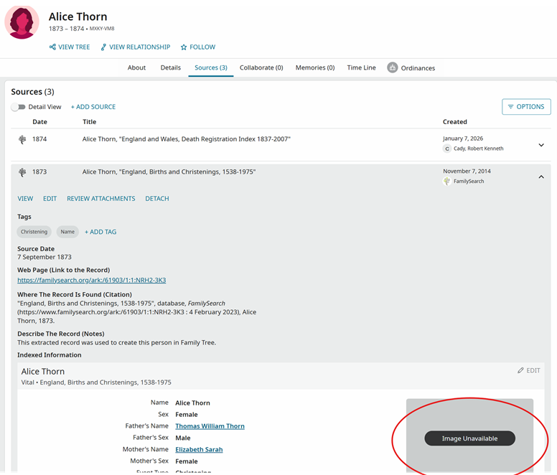
Task: Click the FamilySearch contributor name
Action: (x=469, y=181)
